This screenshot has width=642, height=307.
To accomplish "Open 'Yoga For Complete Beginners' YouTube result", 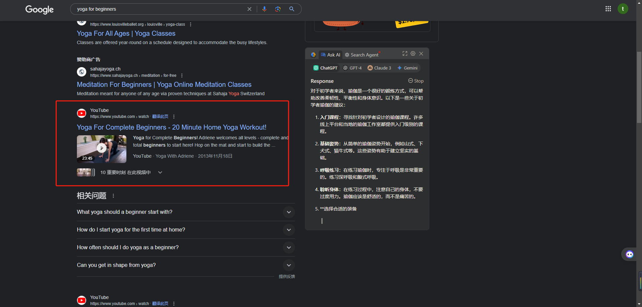I will tap(171, 127).
